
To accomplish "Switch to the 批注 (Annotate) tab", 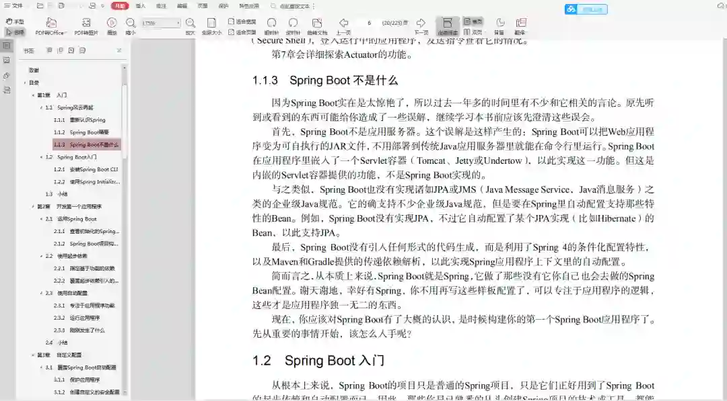I will (x=161, y=6).
